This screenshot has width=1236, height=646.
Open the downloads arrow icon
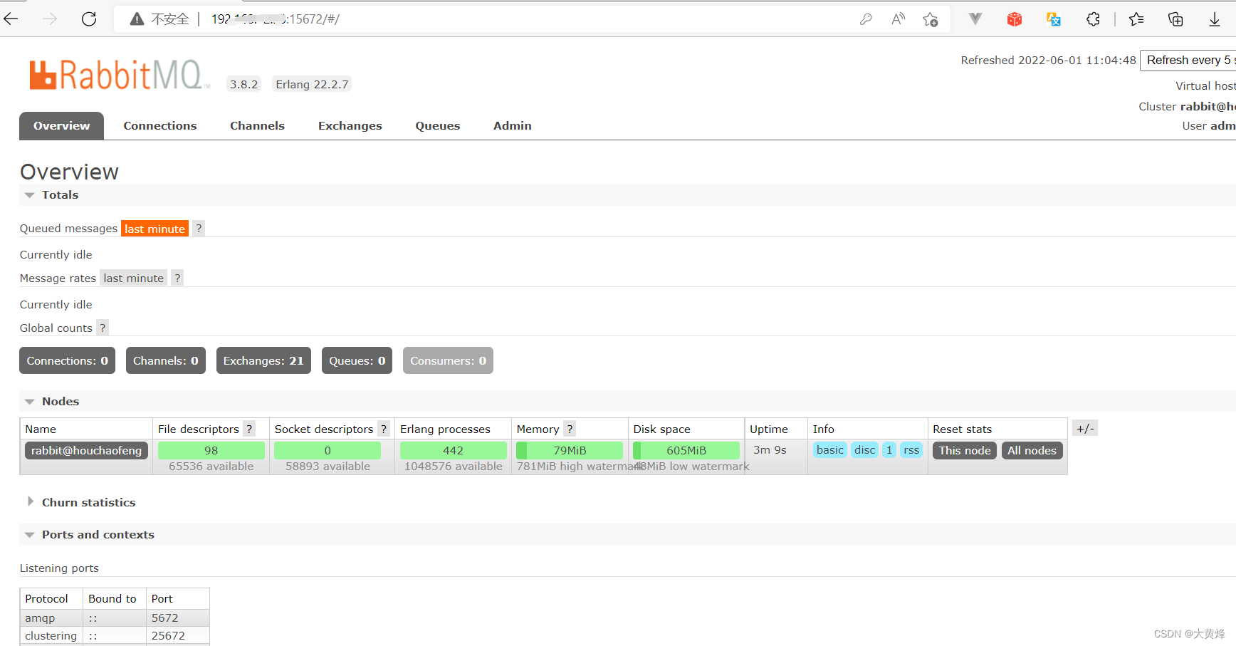tap(1215, 19)
